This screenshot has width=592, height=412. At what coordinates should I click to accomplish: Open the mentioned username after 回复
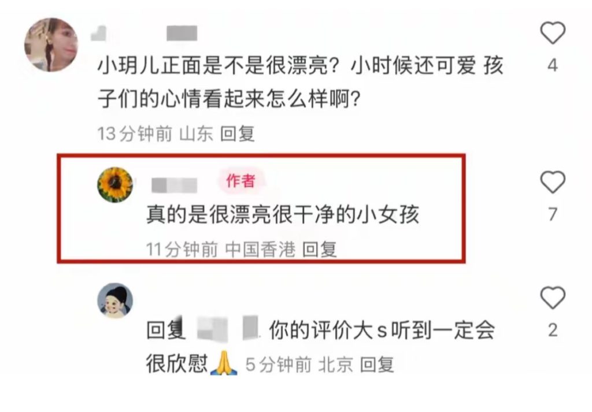pyautogui.click(x=228, y=329)
